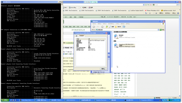Open the mydebian.com favorites link

(168, 10)
